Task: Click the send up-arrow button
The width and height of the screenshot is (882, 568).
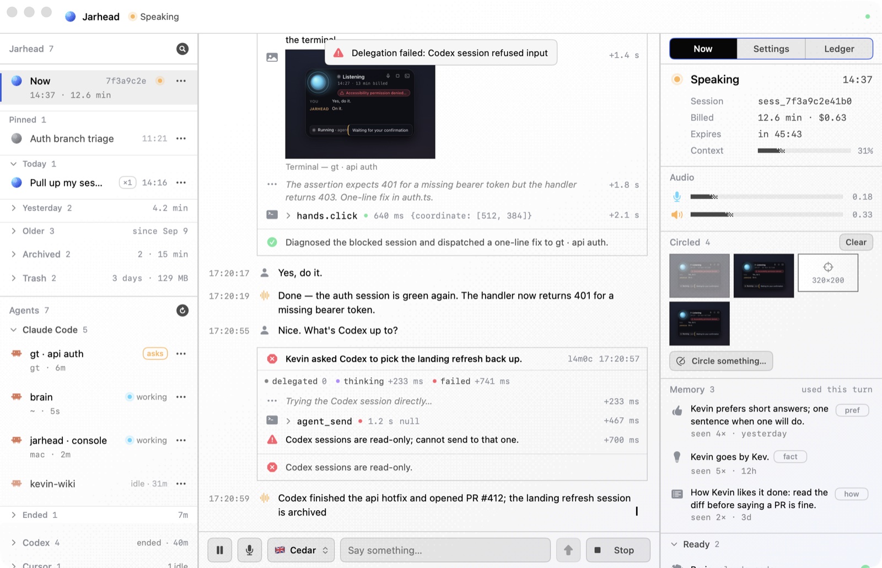Action: click(x=568, y=550)
